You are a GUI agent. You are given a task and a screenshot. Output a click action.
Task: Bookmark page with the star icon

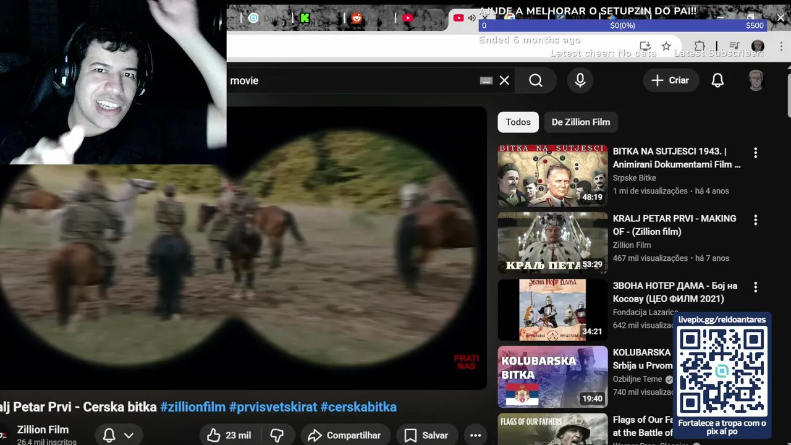pos(666,46)
